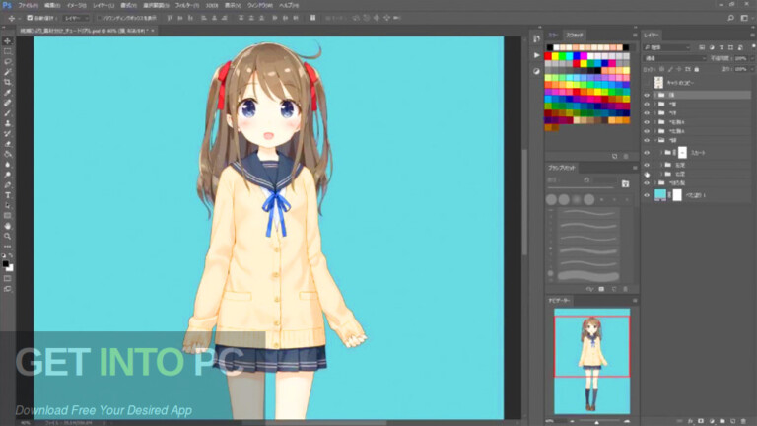Select the Rectangle shape tool
Screen dimensions: 757x426
7,215
